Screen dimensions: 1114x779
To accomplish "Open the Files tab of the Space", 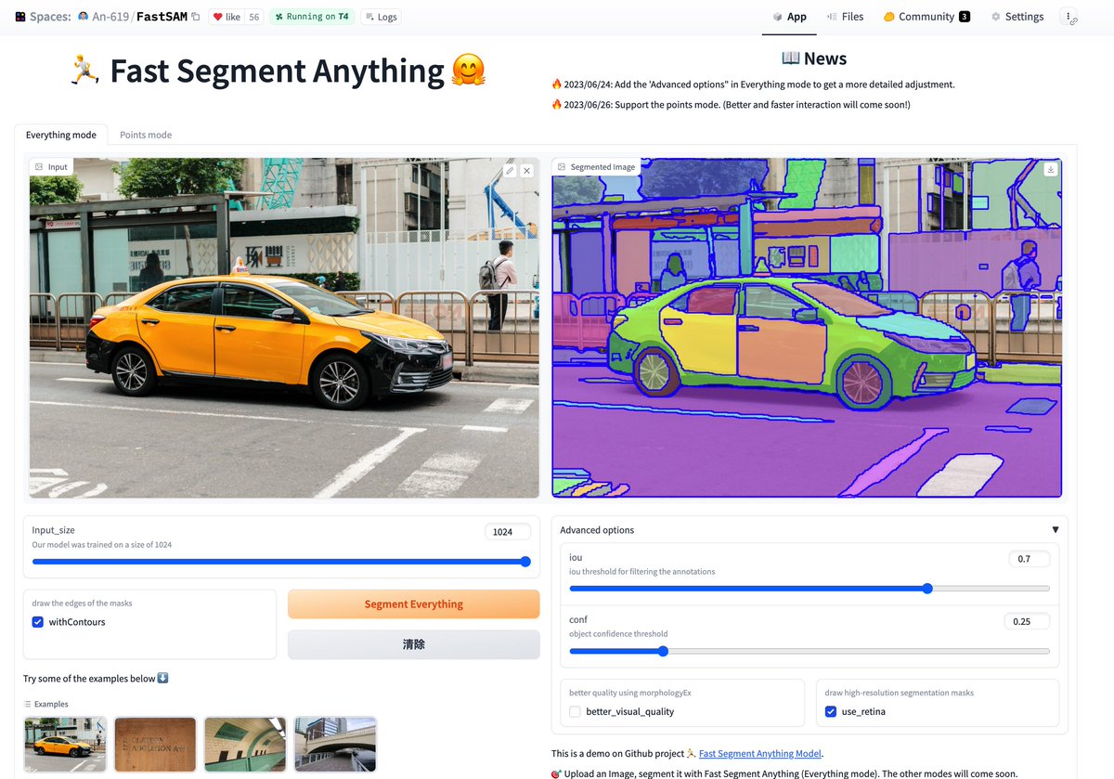I will point(845,16).
